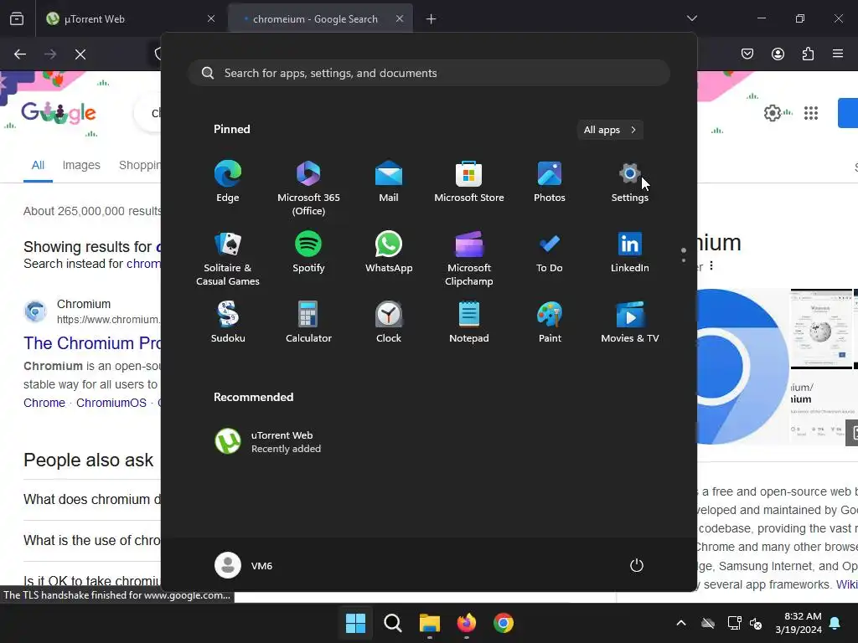Switch to Firefox in taskbar

pyautogui.click(x=466, y=623)
